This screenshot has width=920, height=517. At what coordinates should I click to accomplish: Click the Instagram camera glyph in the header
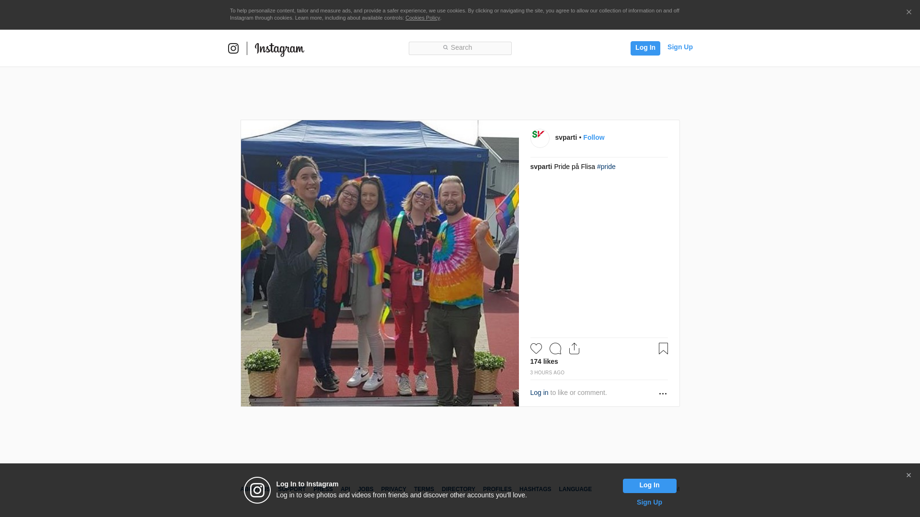[233, 48]
